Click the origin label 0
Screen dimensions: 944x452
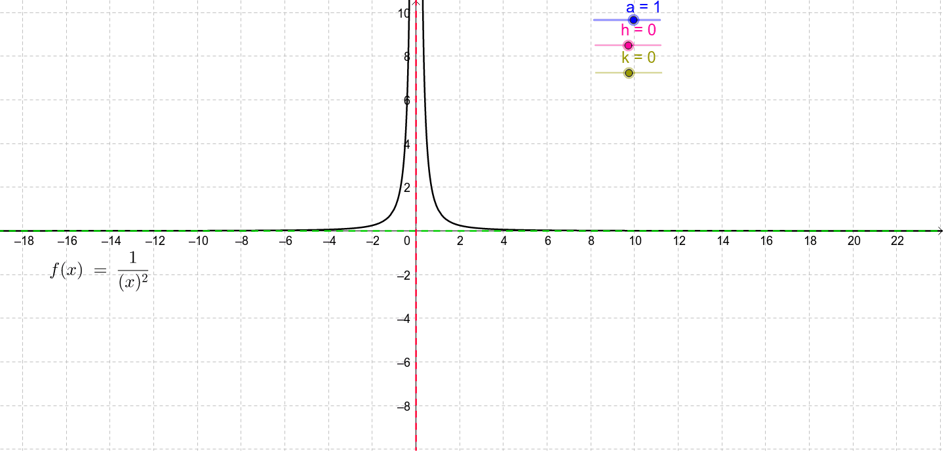(x=406, y=240)
